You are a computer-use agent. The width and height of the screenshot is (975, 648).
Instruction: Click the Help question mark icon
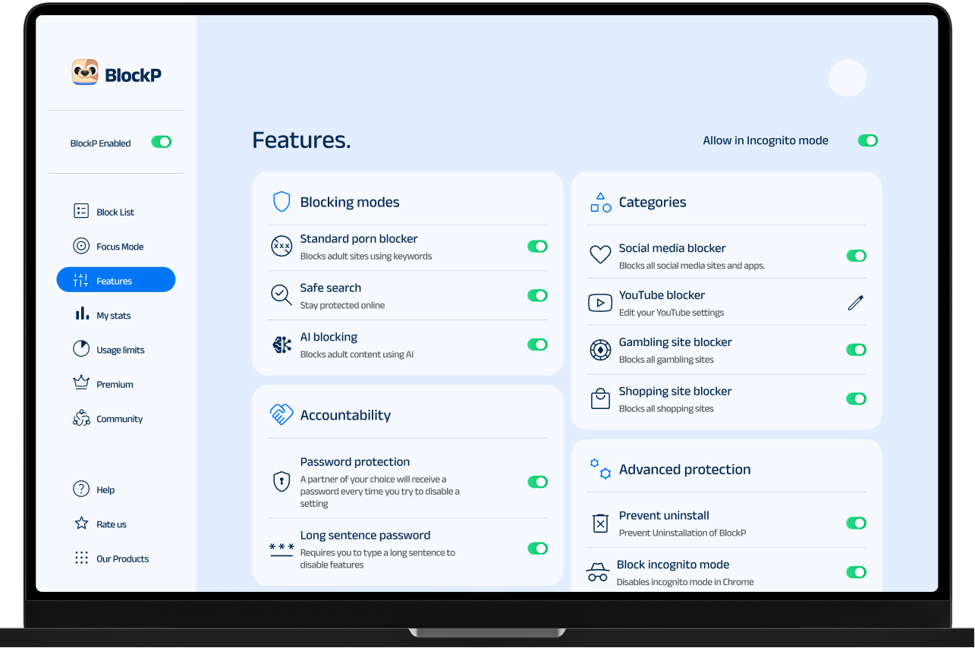click(81, 489)
